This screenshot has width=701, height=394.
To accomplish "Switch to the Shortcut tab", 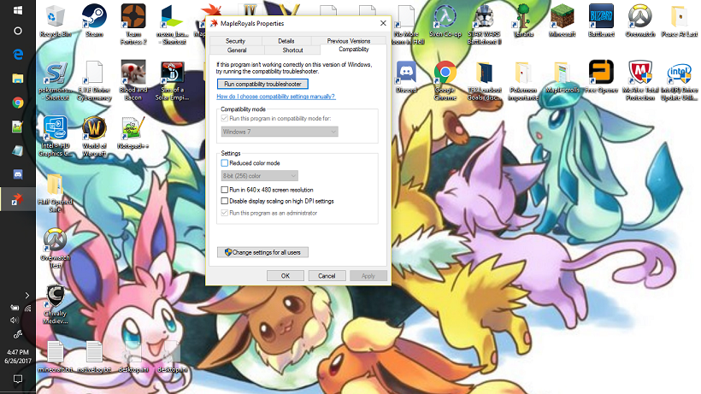I will coord(292,50).
